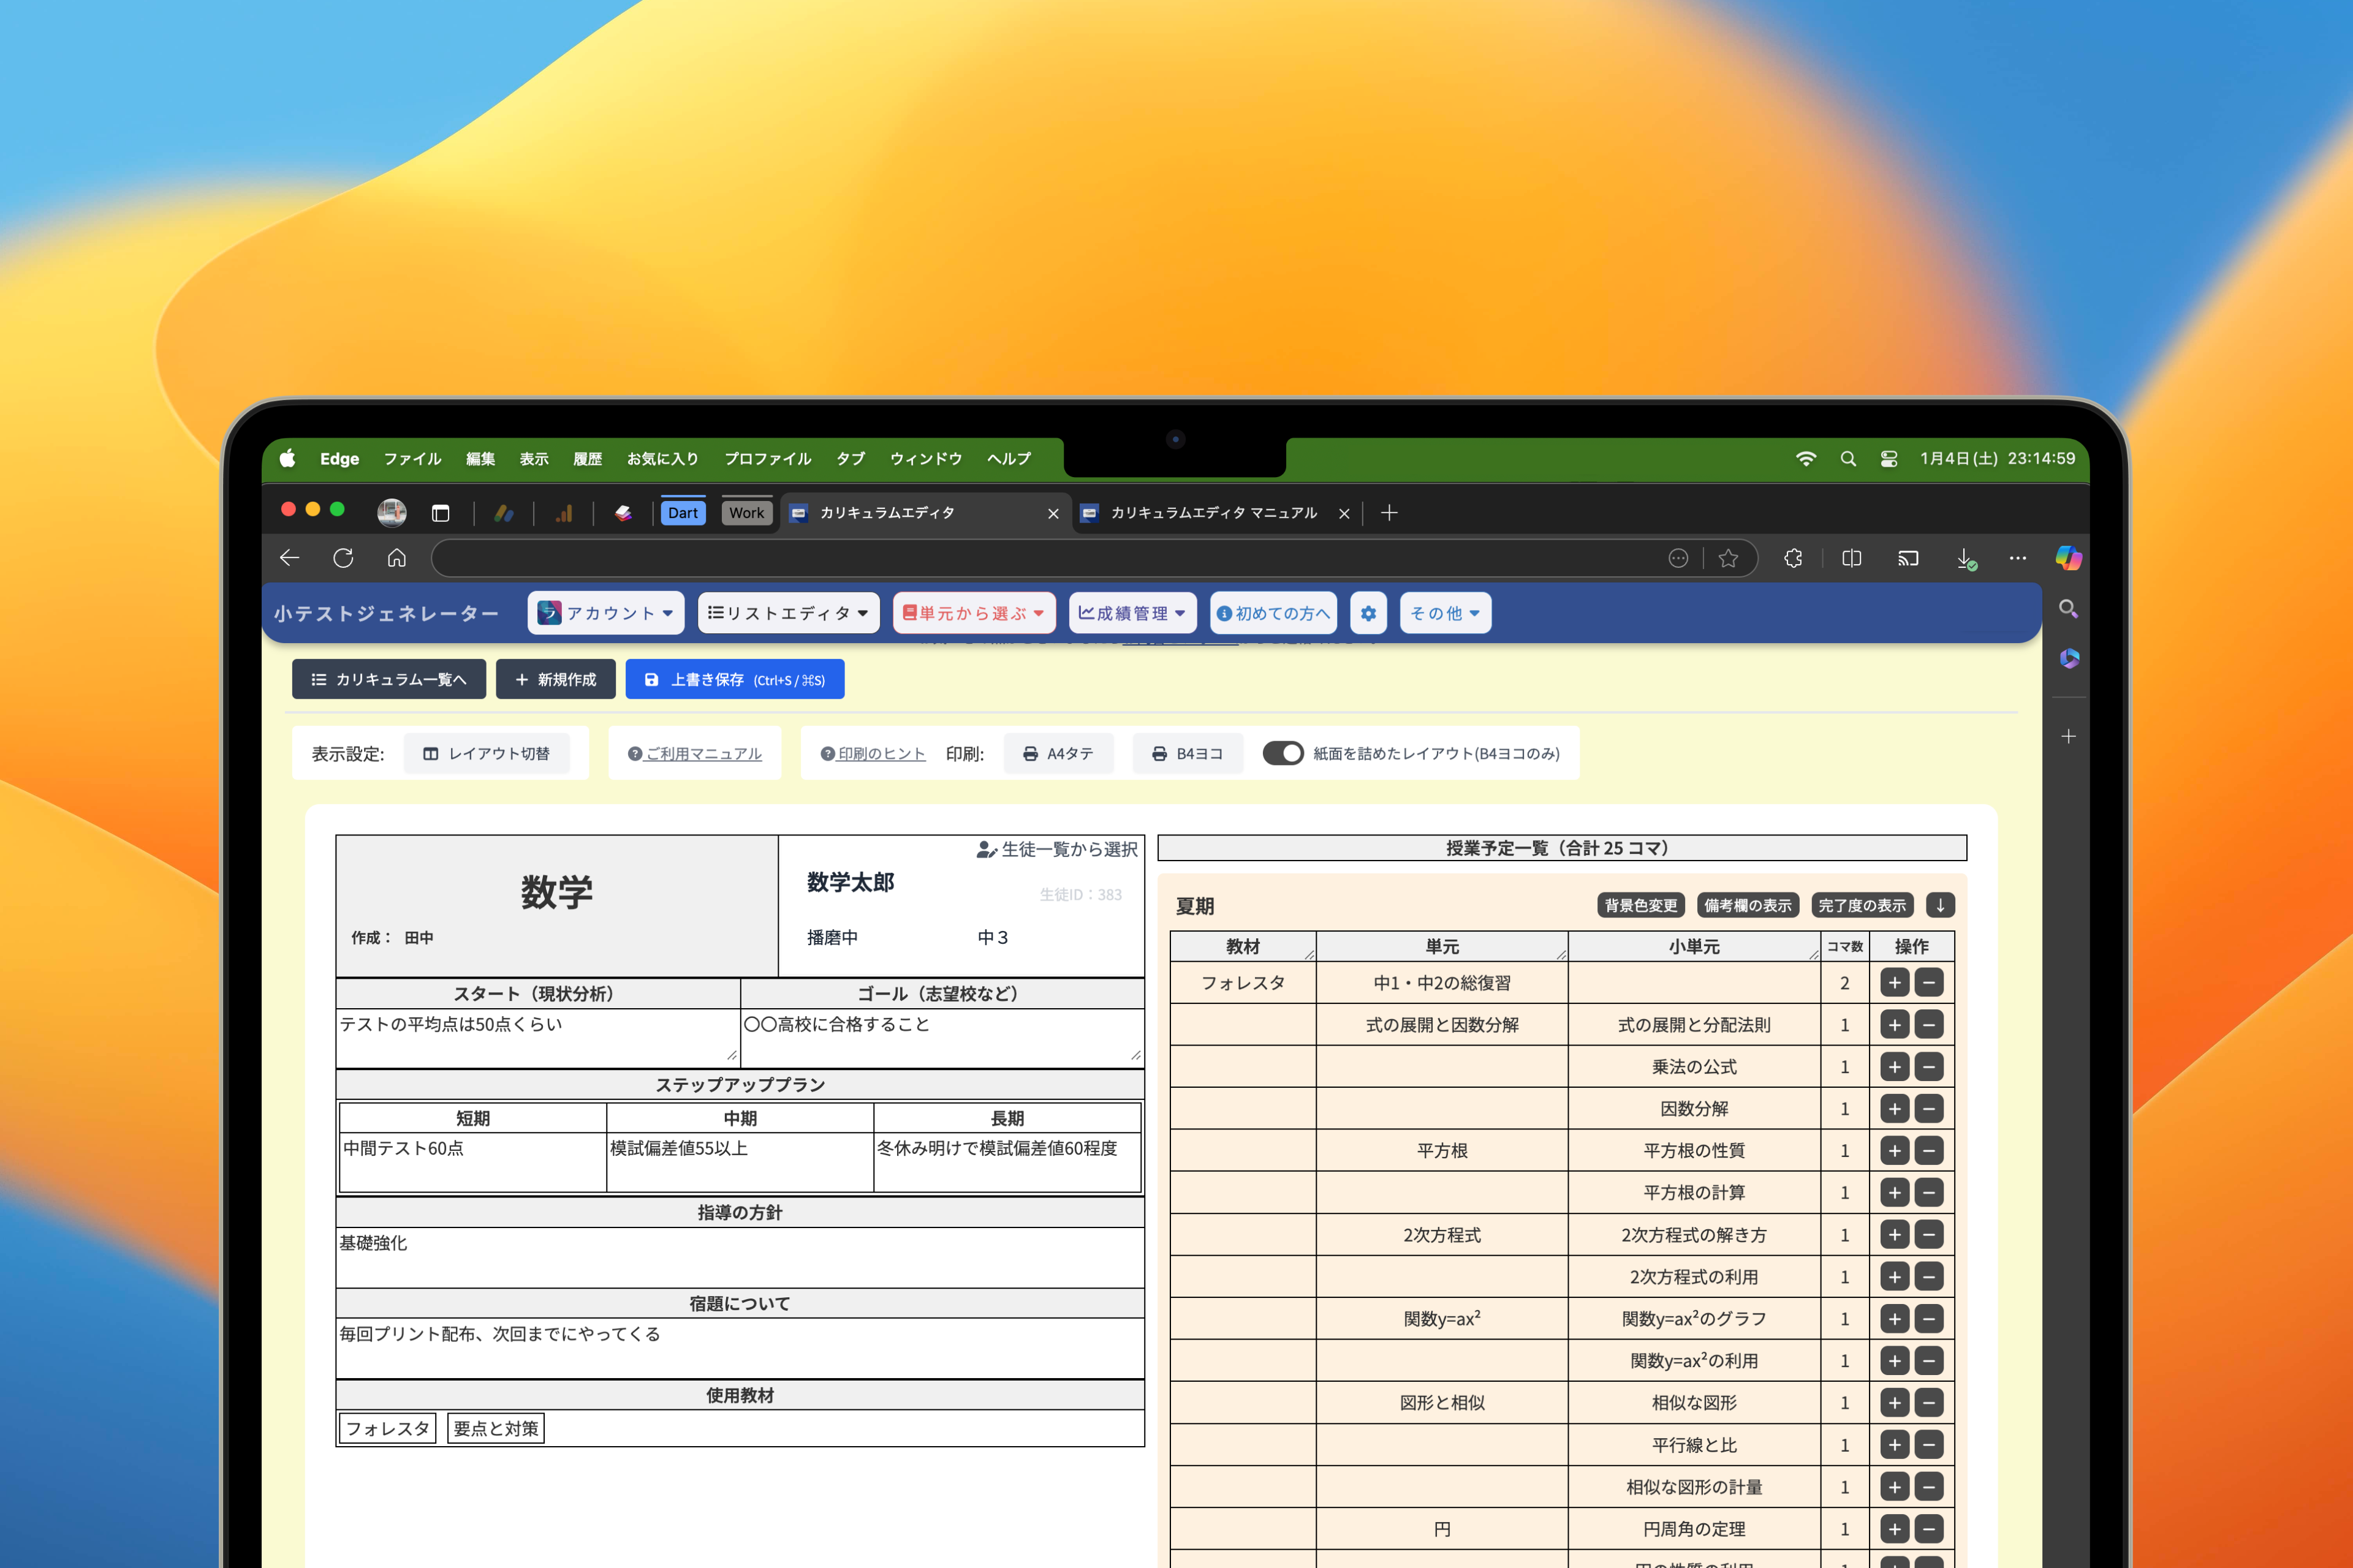
Task: Open the 成績管理 dropdown
Action: pyautogui.click(x=1132, y=613)
